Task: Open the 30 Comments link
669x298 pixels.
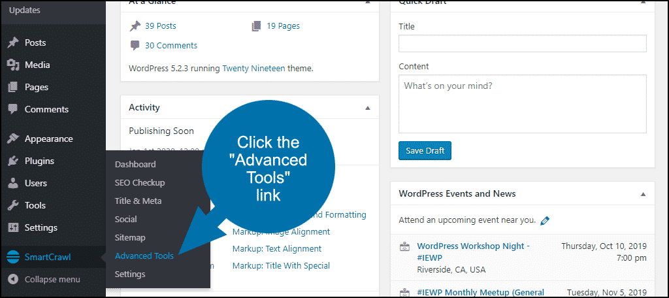Action: pyautogui.click(x=171, y=46)
